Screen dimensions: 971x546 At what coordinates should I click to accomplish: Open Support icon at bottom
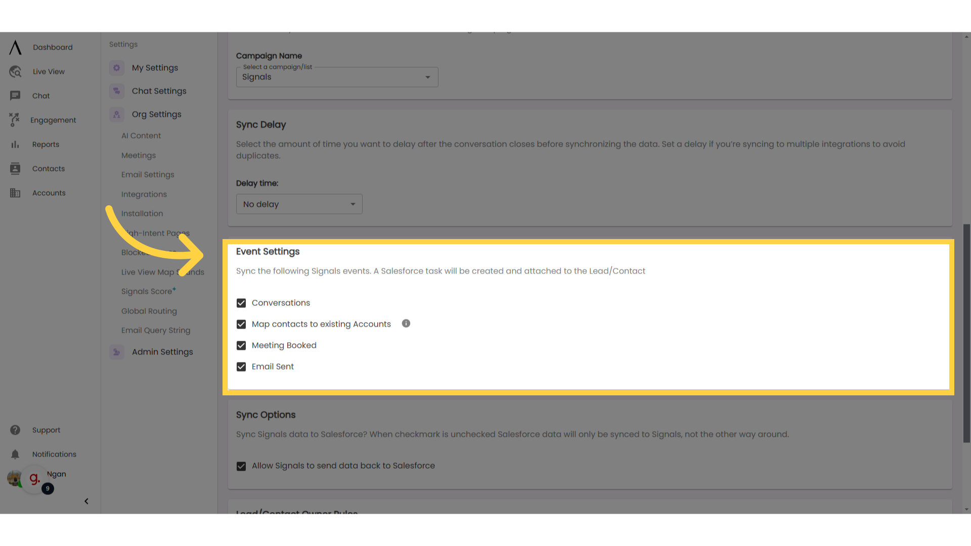click(x=15, y=430)
